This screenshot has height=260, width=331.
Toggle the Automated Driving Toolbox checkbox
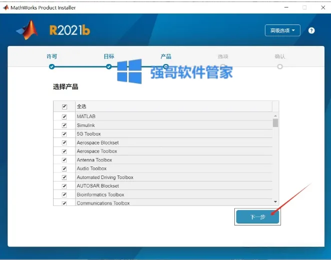pyautogui.click(x=65, y=177)
